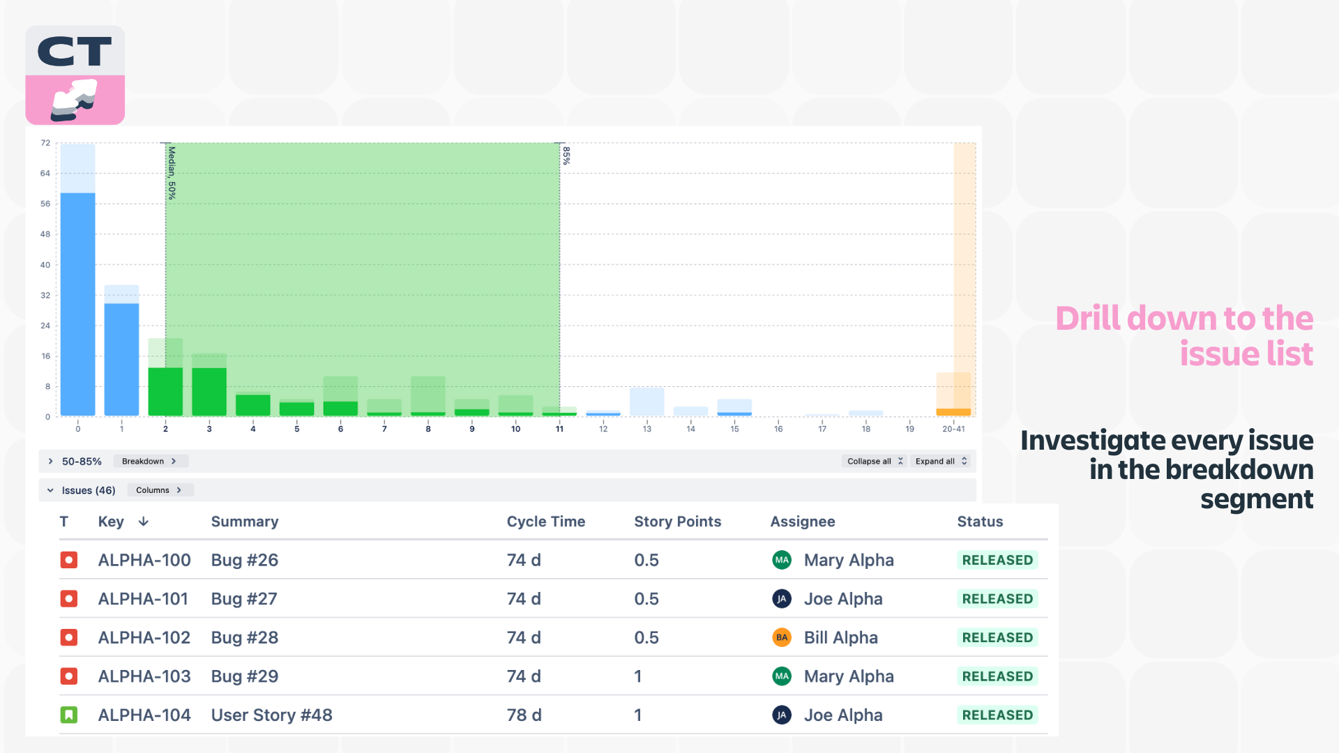Click Mary Alpha's avatar on ALPHA-100
The width and height of the screenshot is (1339, 753).
[782, 560]
